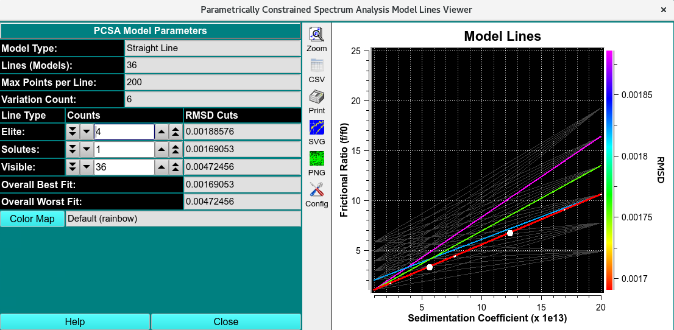
Task: Increase Elite count by one step
Action: coord(161,132)
